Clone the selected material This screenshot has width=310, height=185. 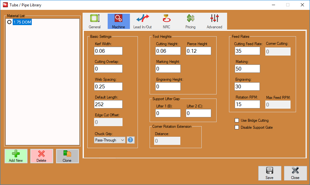pyautogui.click(x=67, y=156)
